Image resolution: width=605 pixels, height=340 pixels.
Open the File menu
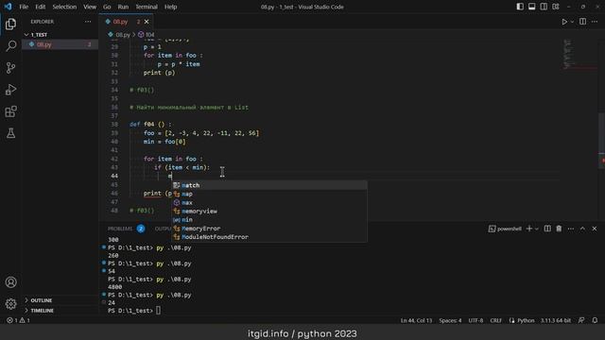(24, 7)
